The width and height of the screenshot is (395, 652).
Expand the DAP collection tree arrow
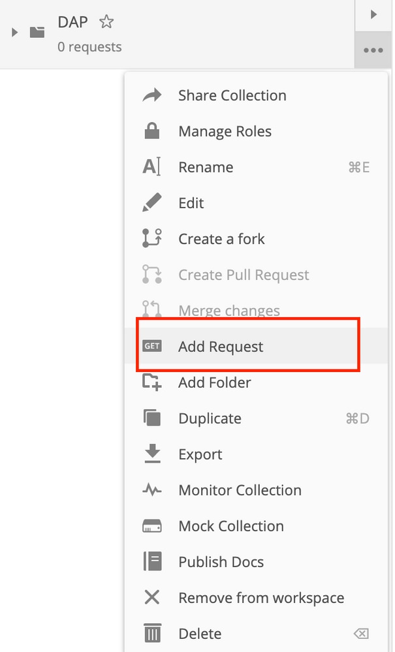[14, 32]
